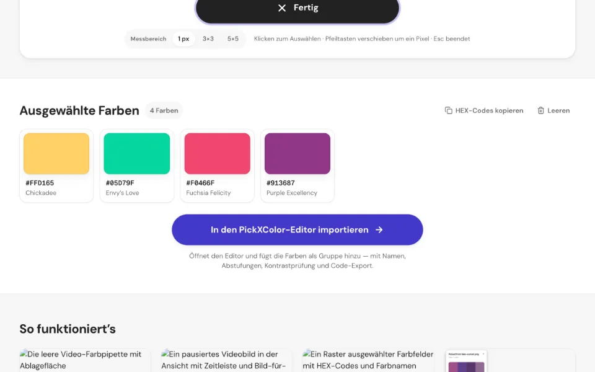
Task: Select the yellow Chickadee color swatch
Action: click(56, 153)
